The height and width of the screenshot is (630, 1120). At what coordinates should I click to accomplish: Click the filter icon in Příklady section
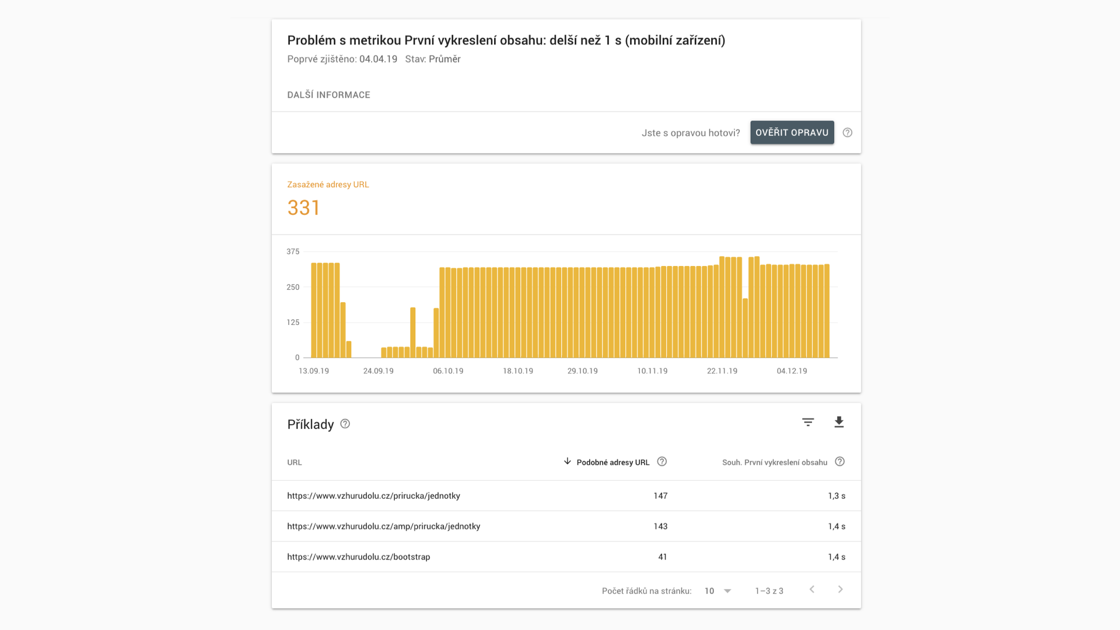click(x=807, y=422)
